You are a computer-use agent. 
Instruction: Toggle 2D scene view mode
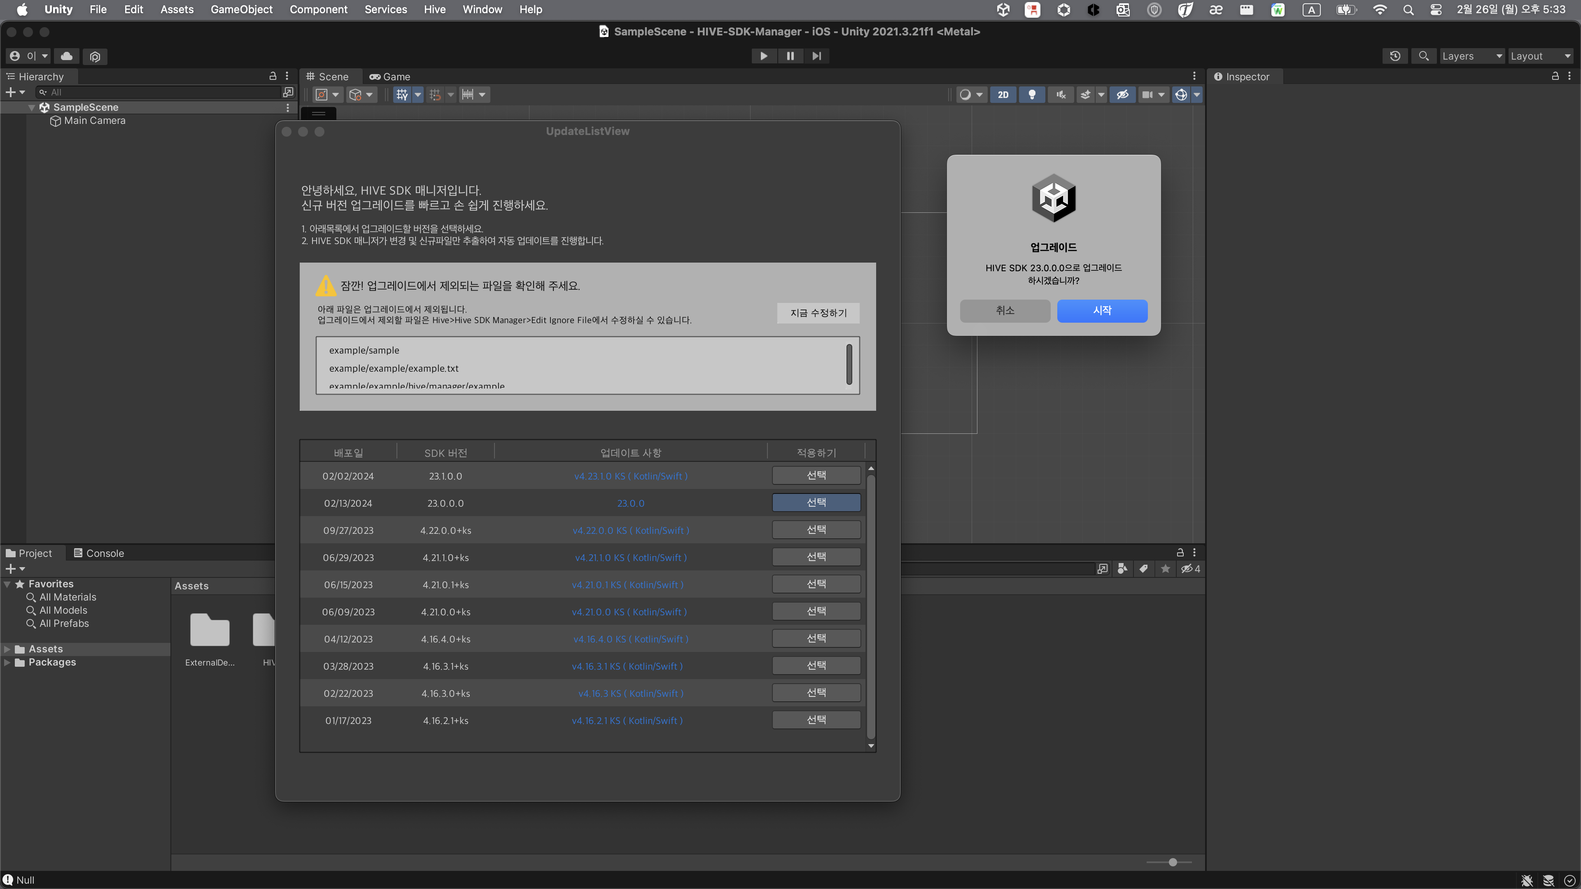1003,95
